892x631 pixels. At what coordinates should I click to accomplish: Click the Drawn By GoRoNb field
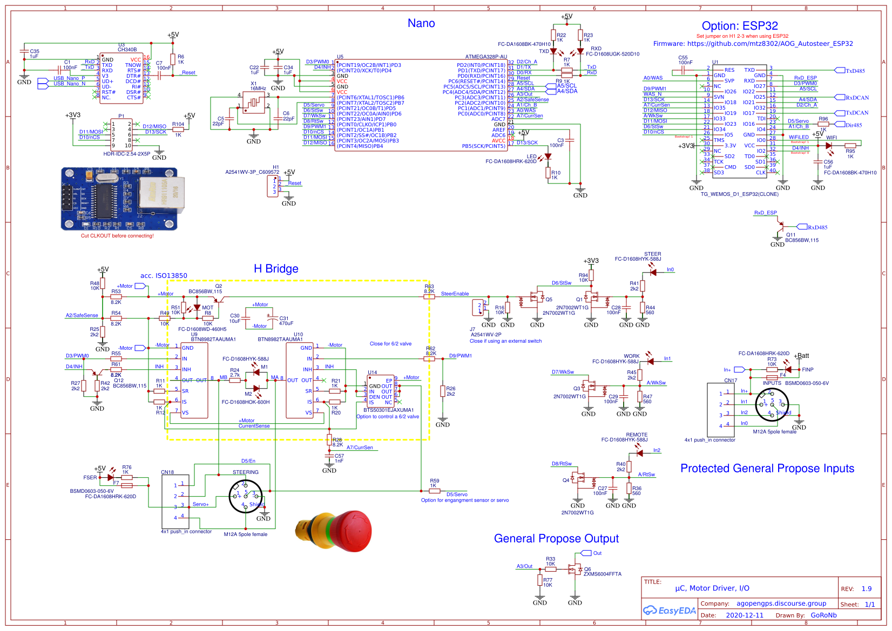tap(822, 615)
